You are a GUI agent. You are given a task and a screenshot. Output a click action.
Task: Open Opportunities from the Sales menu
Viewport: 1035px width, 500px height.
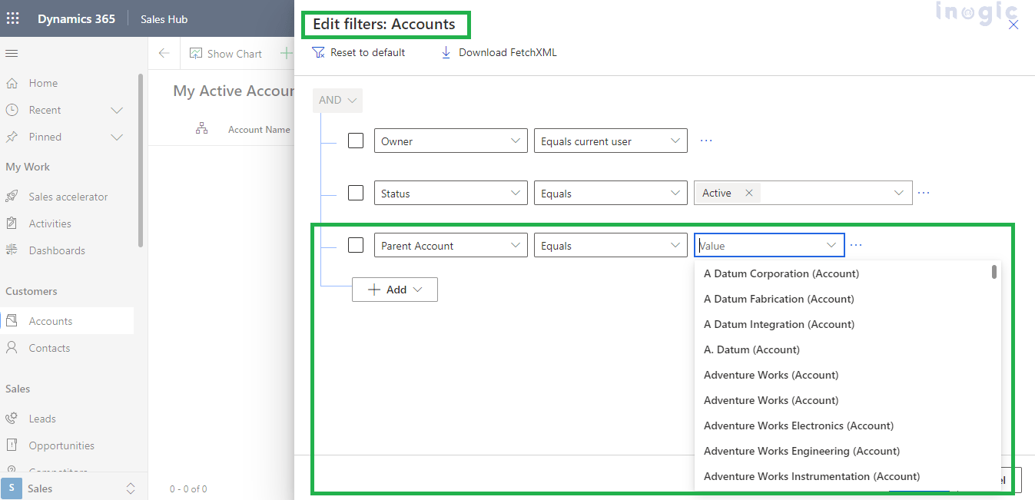(62, 445)
